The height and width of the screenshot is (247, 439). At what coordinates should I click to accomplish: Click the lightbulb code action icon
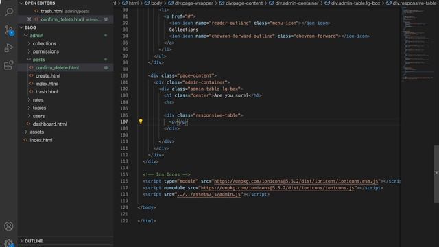141,121
